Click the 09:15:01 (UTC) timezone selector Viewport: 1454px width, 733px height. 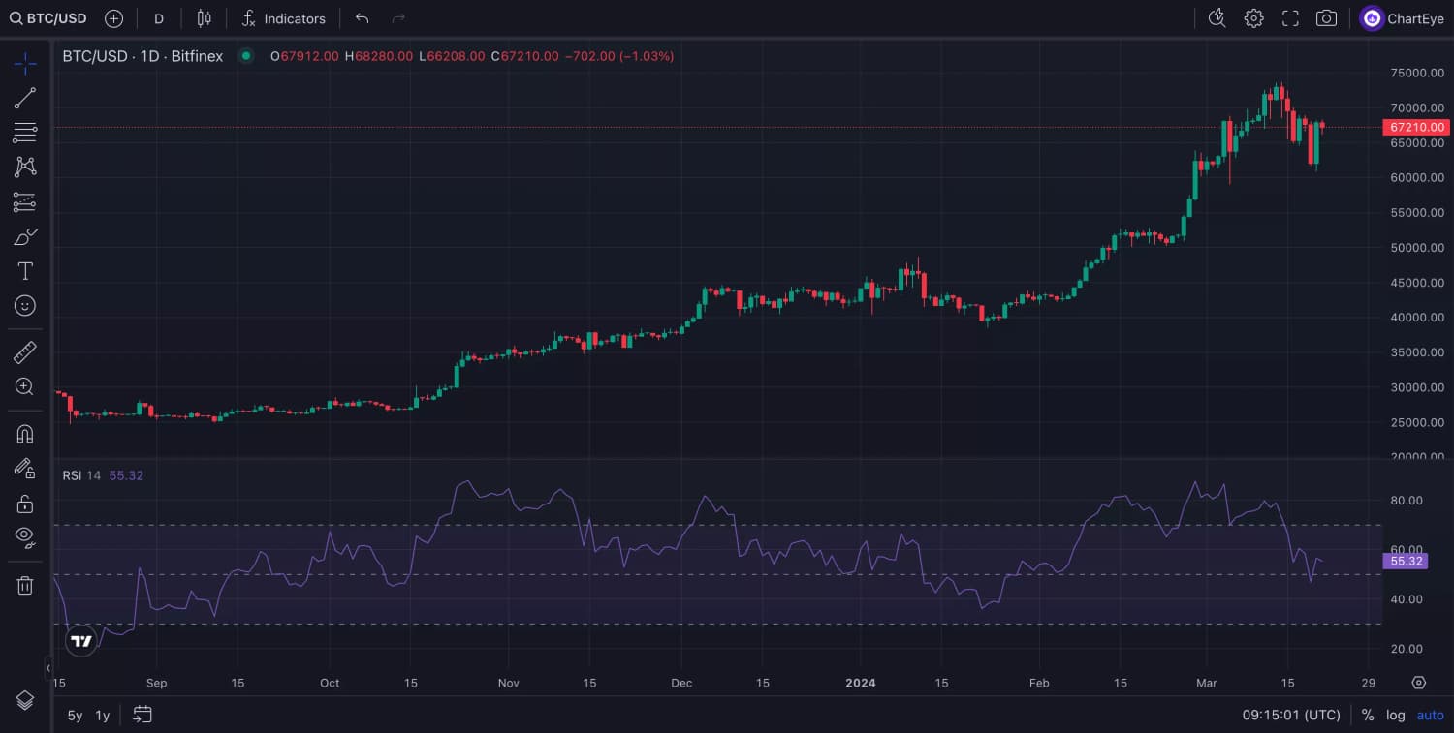click(1291, 716)
